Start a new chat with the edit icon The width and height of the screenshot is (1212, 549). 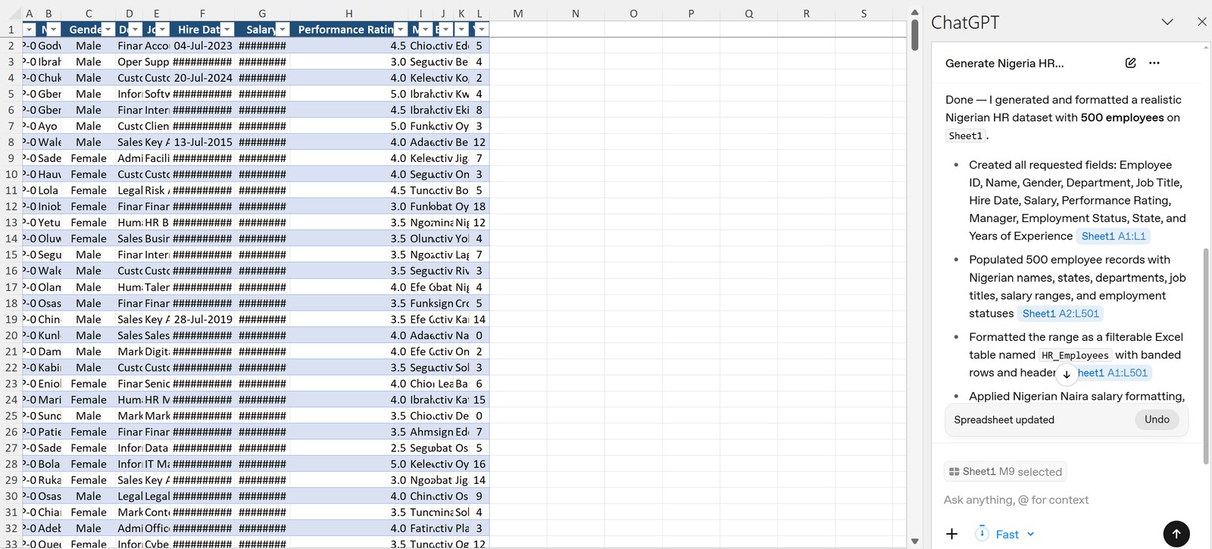[1130, 63]
